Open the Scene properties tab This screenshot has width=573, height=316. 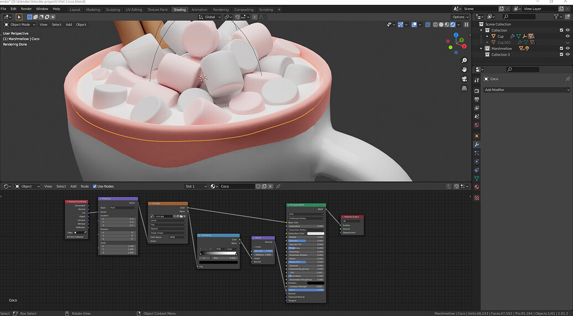[477, 117]
